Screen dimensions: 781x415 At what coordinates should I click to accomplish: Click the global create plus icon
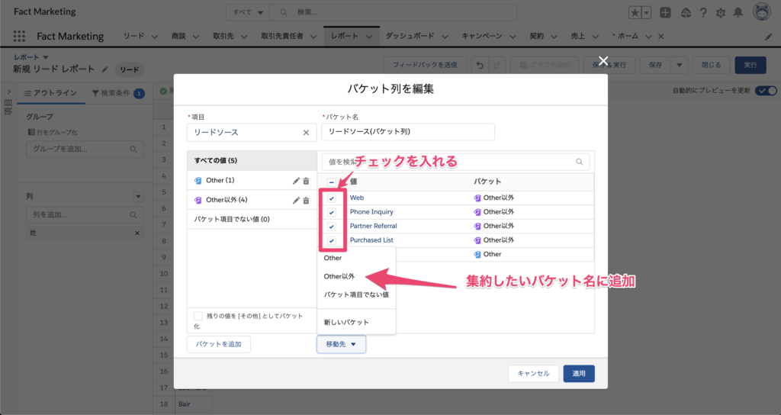pyautogui.click(x=665, y=13)
